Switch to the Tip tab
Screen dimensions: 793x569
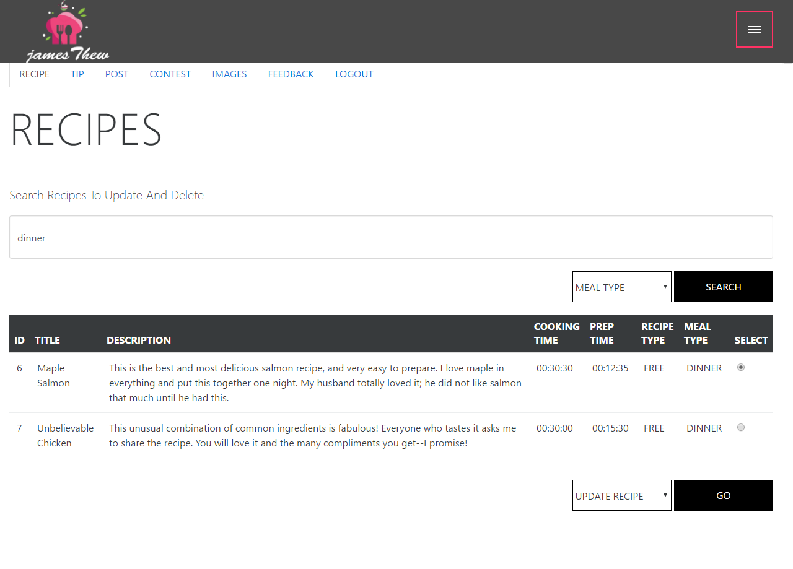coord(77,74)
